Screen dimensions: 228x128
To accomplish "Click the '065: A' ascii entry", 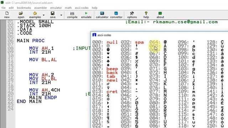I will (x=158, y=46).
